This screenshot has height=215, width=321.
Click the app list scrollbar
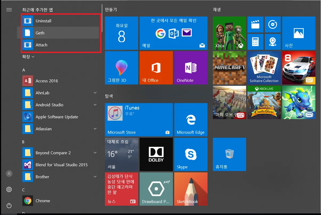tap(102, 18)
